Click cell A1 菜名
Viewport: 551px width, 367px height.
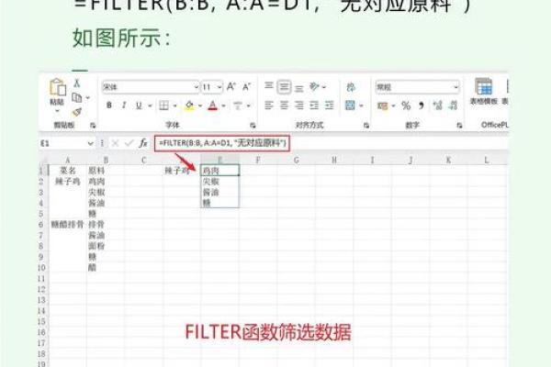pos(68,171)
